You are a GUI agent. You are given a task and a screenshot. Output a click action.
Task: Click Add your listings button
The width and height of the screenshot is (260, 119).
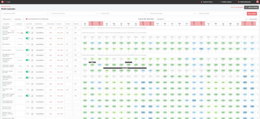pos(251,7)
